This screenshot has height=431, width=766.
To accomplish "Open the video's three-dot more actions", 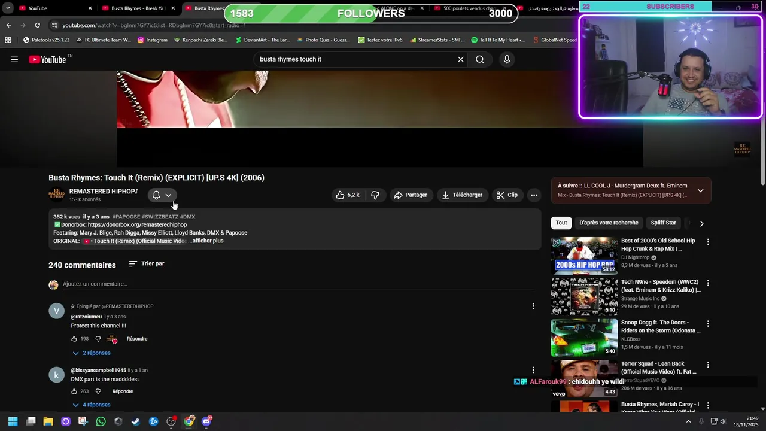I will 534,195.
